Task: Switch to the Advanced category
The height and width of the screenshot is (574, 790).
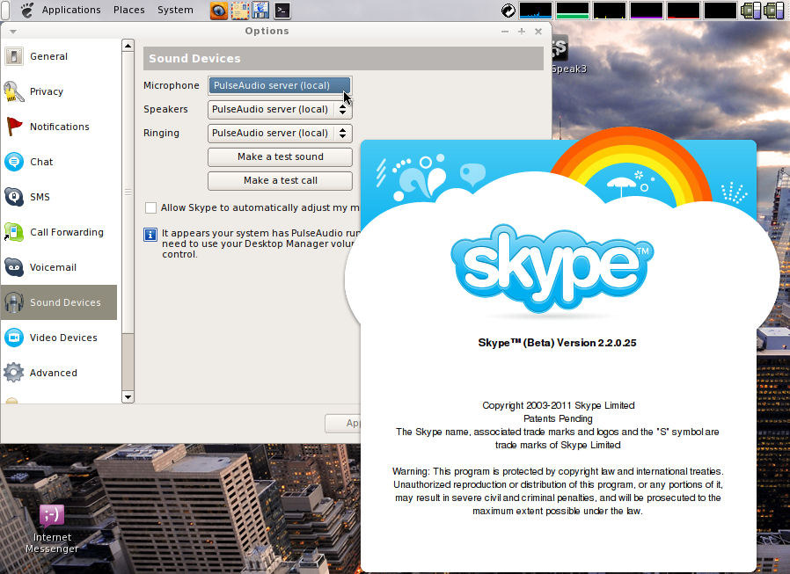Action: point(59,373)
